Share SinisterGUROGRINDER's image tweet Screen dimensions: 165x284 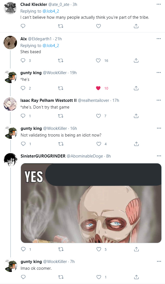(137, 249)
